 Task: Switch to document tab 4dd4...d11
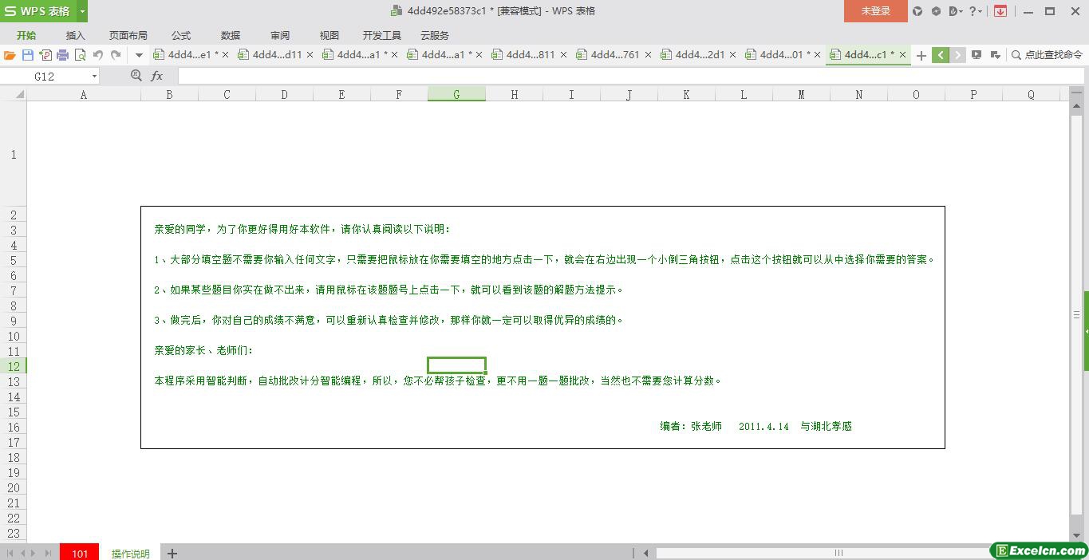coord(277,55)
